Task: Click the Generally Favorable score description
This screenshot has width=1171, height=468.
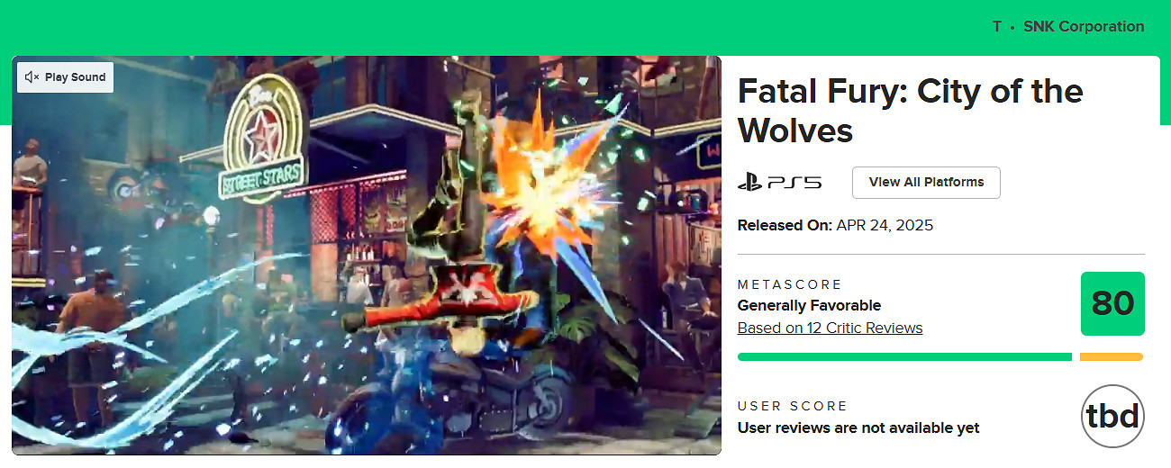Action: point(809,305)
